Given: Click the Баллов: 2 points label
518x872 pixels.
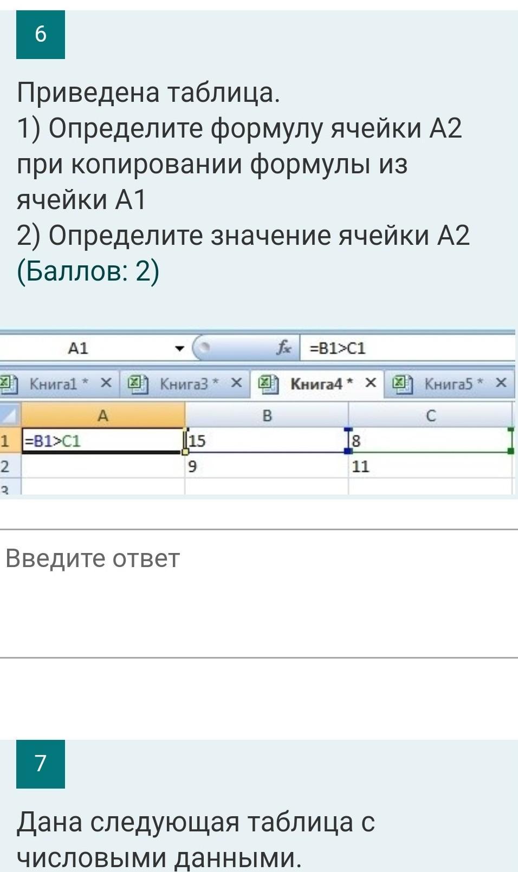Looking at the screenshot, I should (88, 271).
